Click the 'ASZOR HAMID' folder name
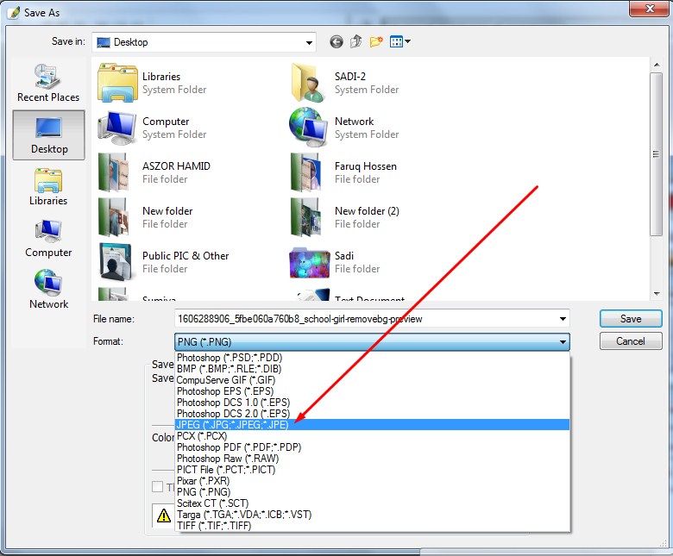This screenshot has width=673, height=556. (176, 166)
